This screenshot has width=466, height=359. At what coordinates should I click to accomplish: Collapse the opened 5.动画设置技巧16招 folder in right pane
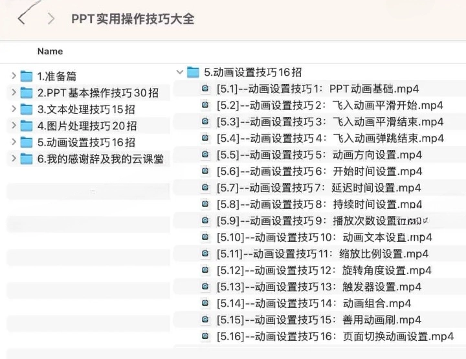pos(179,72)
